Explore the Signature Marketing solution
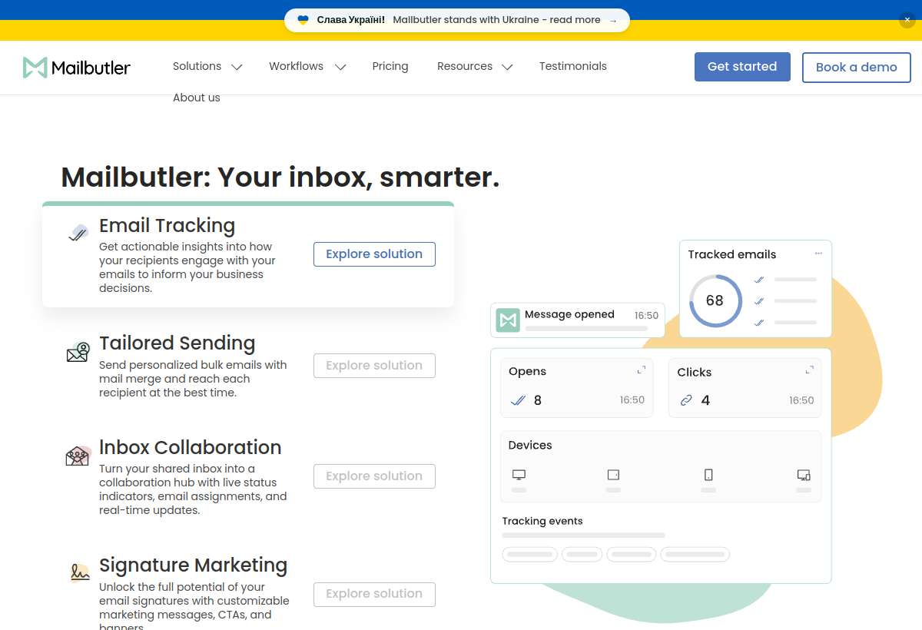This screenshot has width=922, height=630. pos(374,594)
